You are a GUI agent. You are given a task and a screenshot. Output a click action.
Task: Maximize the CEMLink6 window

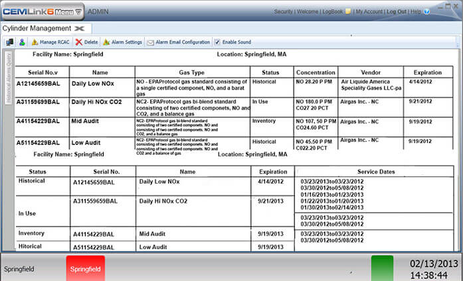point(448,6)
